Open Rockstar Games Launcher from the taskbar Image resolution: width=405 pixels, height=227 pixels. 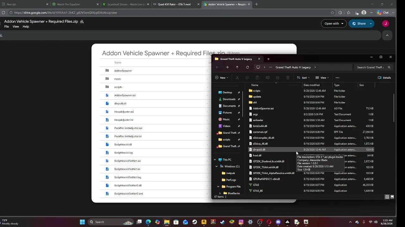(204, 222)
